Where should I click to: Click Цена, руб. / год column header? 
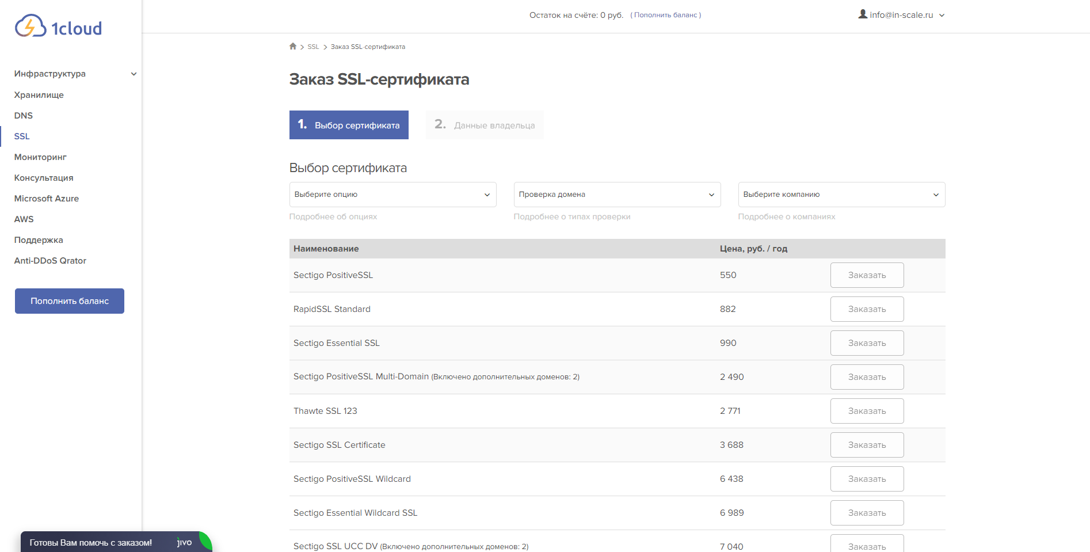click(x=753, y=249)
